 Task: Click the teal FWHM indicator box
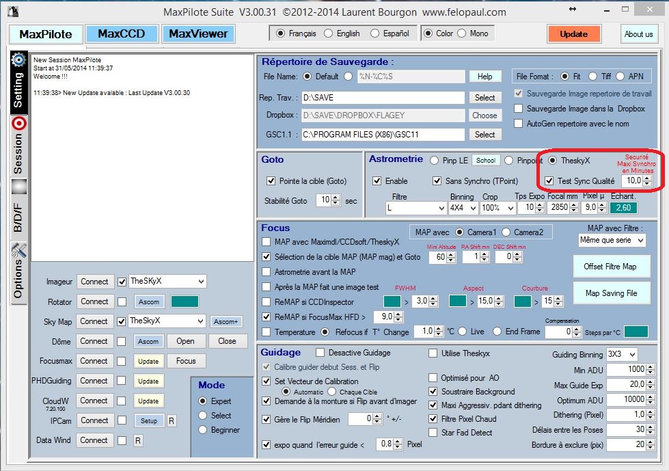pos(392,301)
